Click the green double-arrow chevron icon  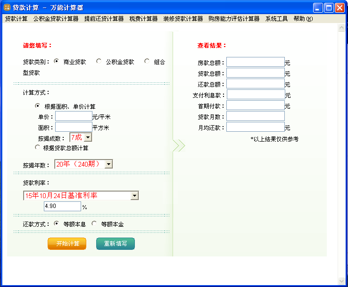point(179,145)
